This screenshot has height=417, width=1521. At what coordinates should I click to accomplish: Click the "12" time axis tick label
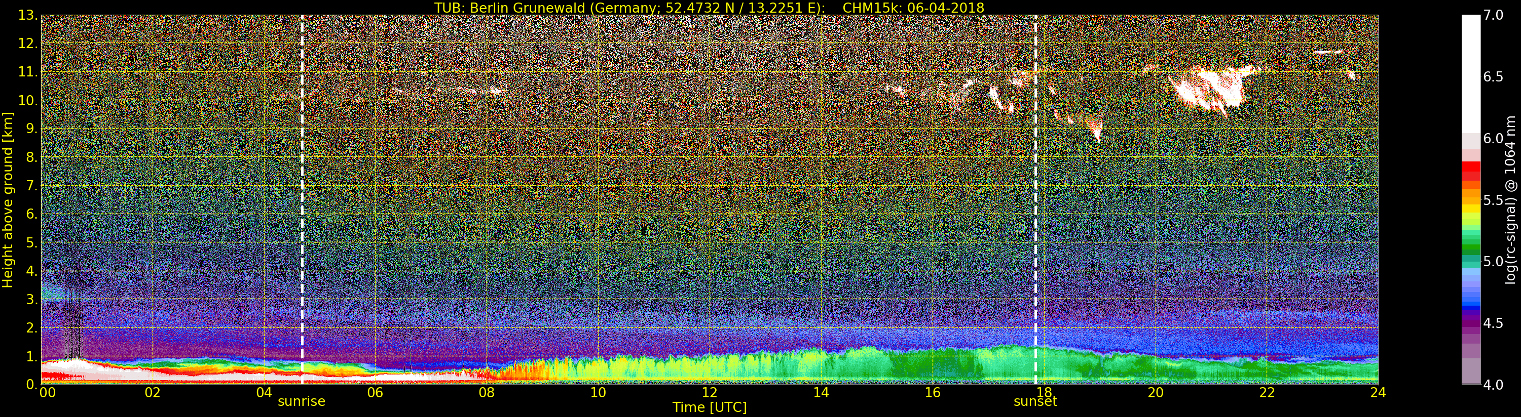click(x=710, y=392)
